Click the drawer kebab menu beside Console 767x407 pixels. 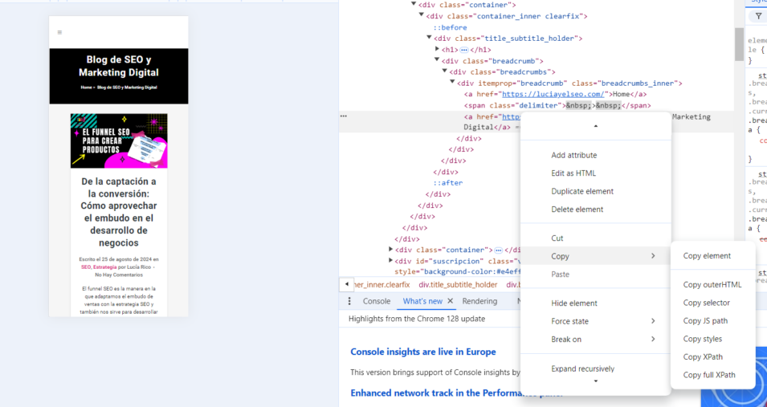click(349, 301)
